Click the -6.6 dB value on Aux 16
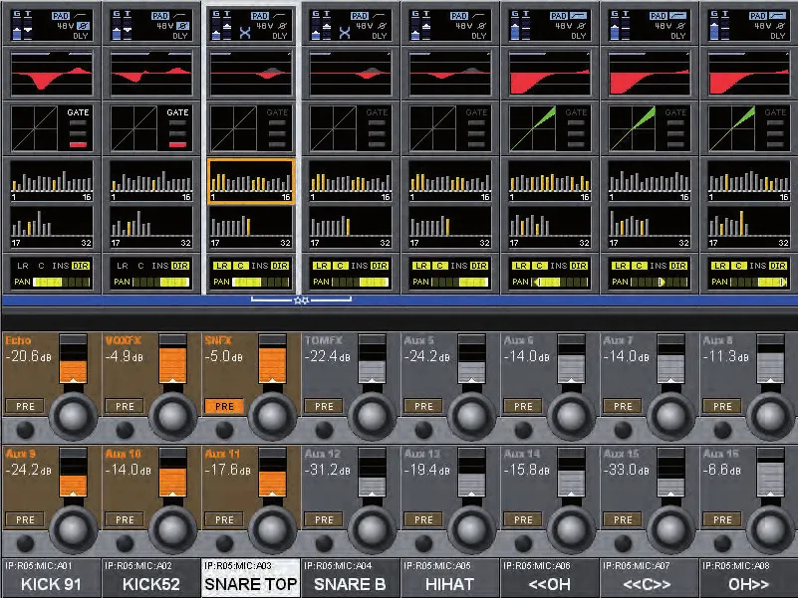798x598 pixels. pos(722,470)
